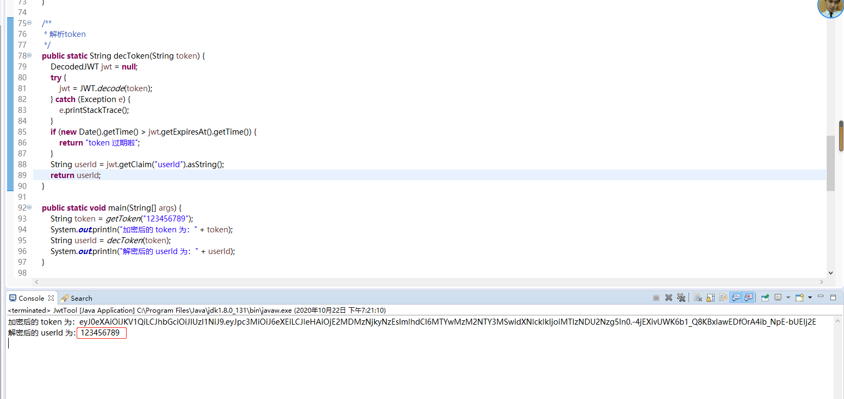Maximize the Console view panel
The image size is (844, 399).
(833, 297)
